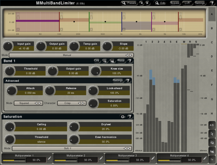The width and height of the screenshot is (217, 165).
Task: Click the top-right plugin help question mark
Action: (212, 3)
